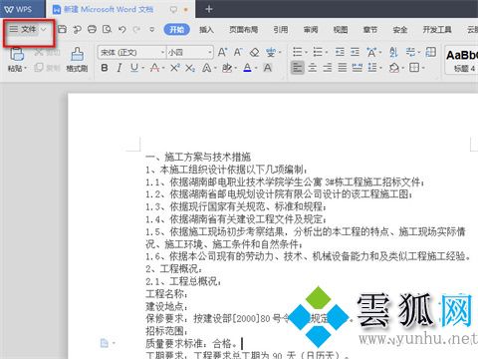Viewport: 478px width, 359px height.
Task: Click the Chinese layout A icon
Action: pyautogui.click(x=371, y=52)
